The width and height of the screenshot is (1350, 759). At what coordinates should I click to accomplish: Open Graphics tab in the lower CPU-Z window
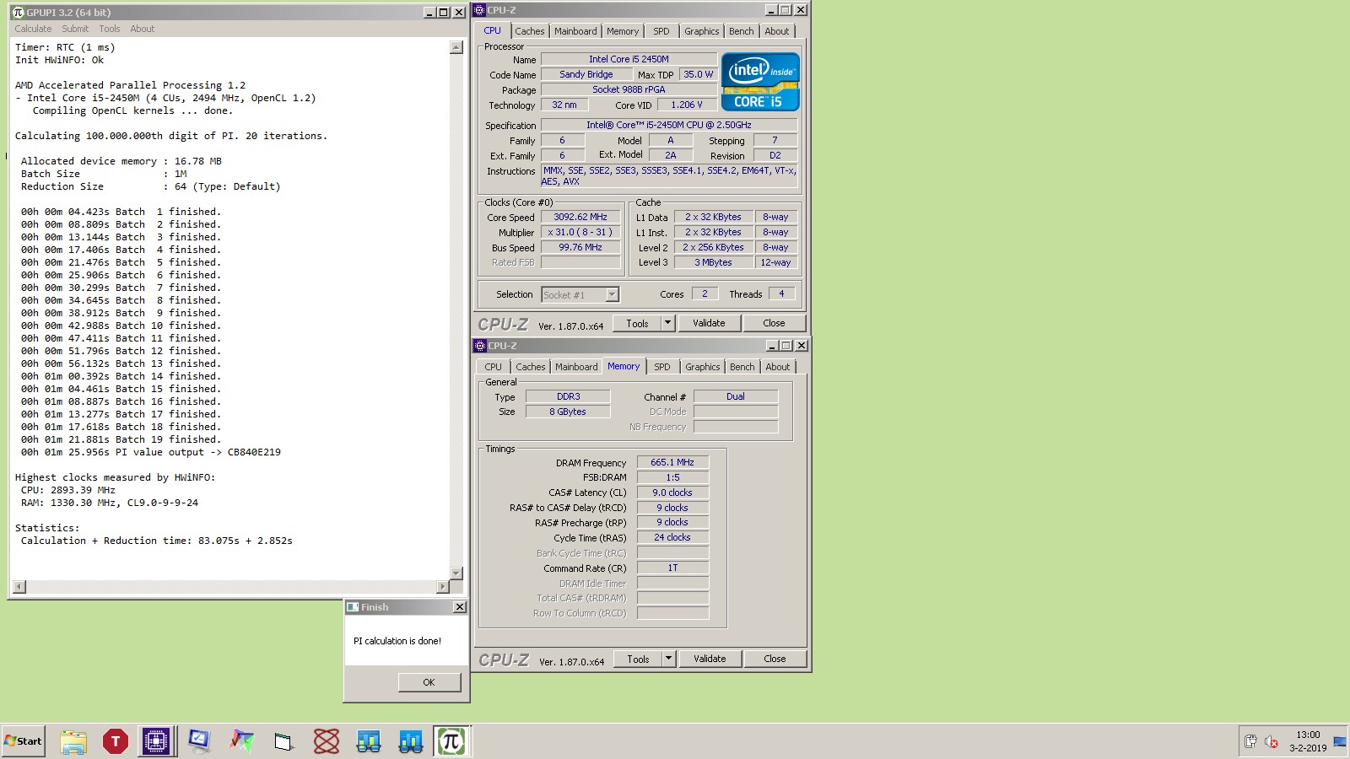pyautogui.click(x=703, y=367)
